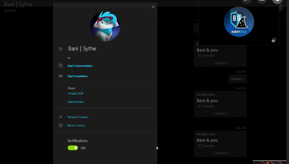Screen dimensions: 289x164
Task: Click the translator language icon
Action: (x=60, y=76)
